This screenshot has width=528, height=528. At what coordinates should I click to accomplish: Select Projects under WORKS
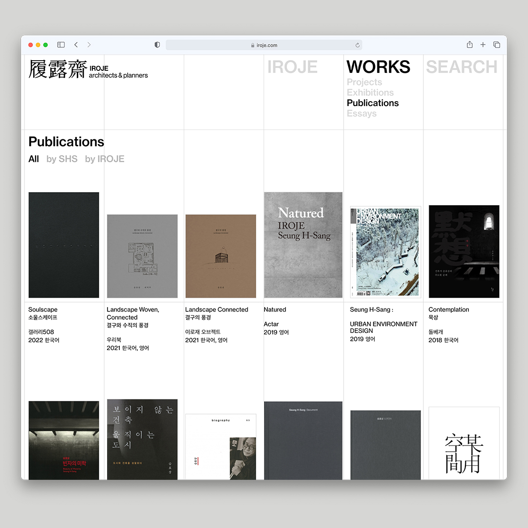(364, 82)
